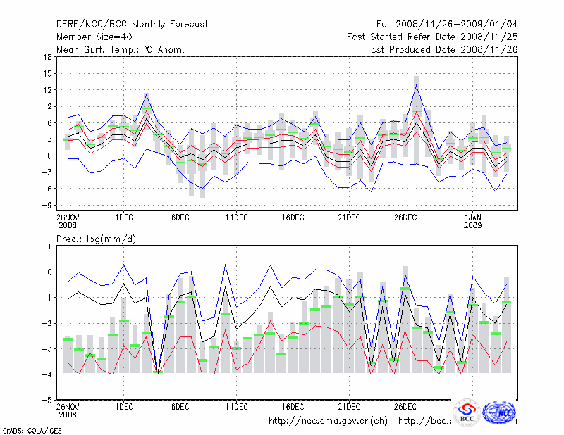
Task: Click the Mean Surf. Temp. anomaly label
Action: (x=121, y=50)
